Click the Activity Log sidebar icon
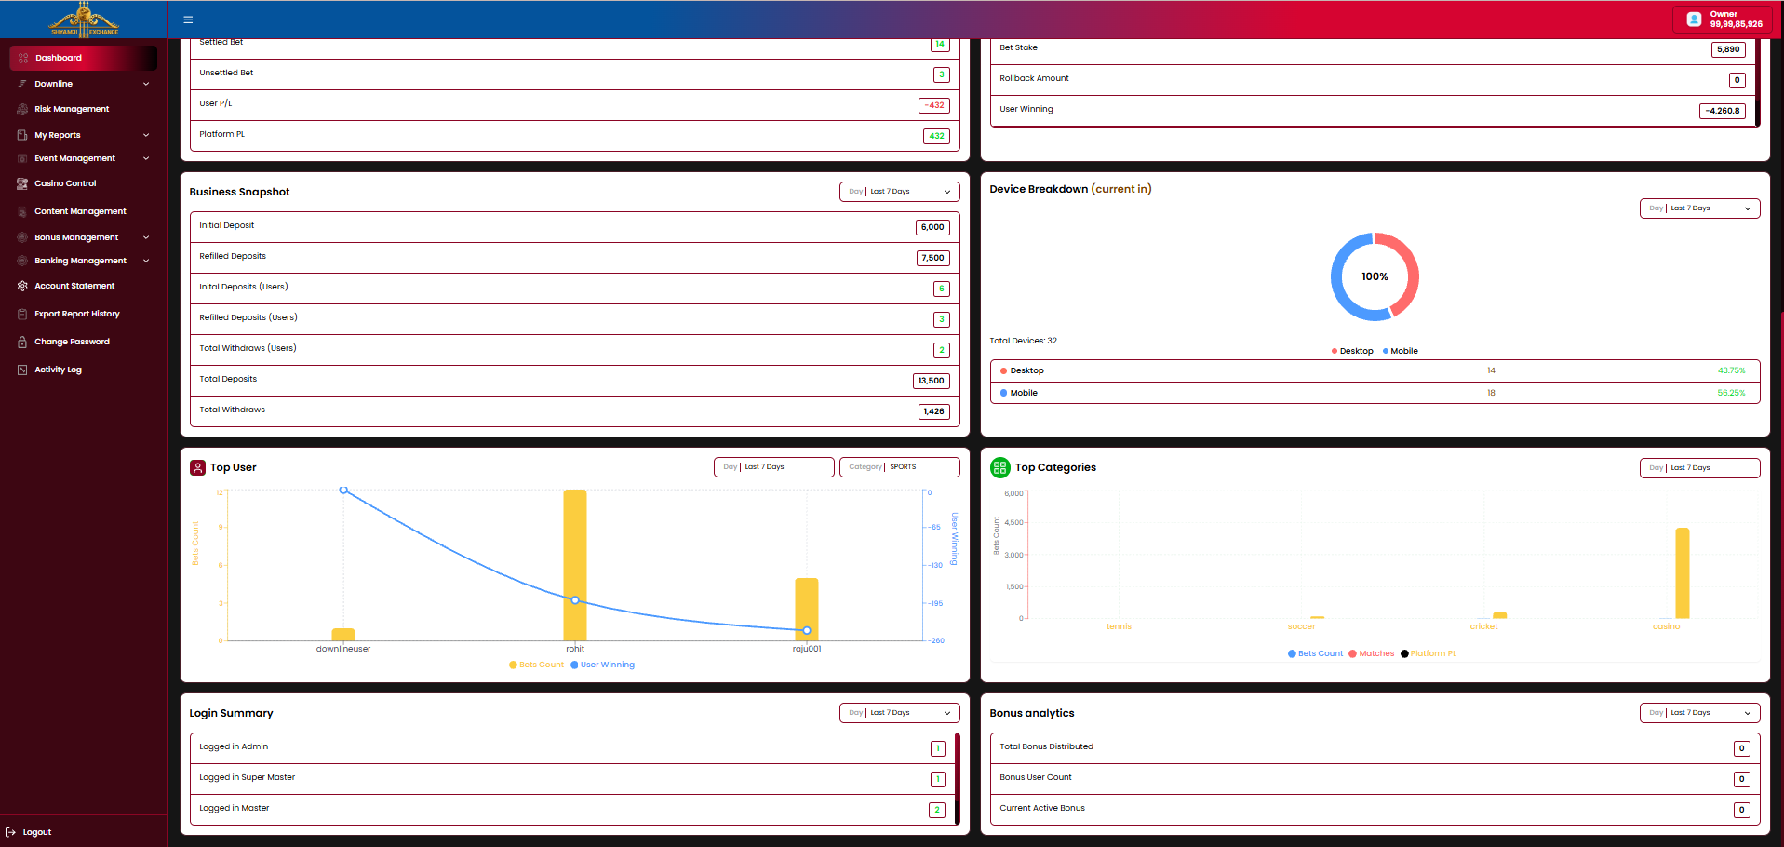This screenshot has width=1784, height=847. tap(22, 370)
